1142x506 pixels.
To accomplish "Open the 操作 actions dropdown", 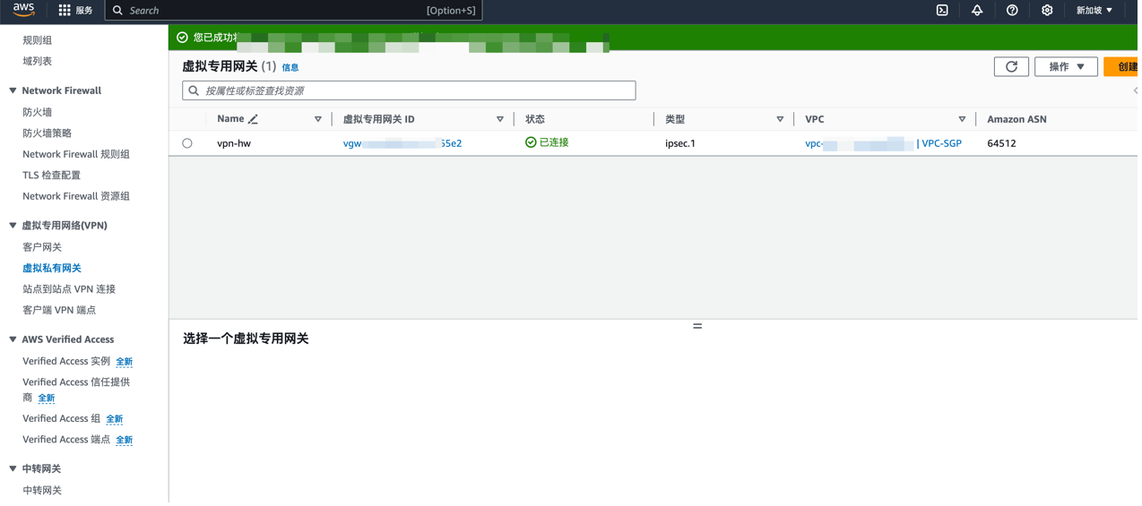I will pos(1066,67).
